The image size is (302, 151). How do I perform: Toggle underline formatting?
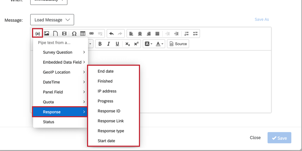(117, 44)
